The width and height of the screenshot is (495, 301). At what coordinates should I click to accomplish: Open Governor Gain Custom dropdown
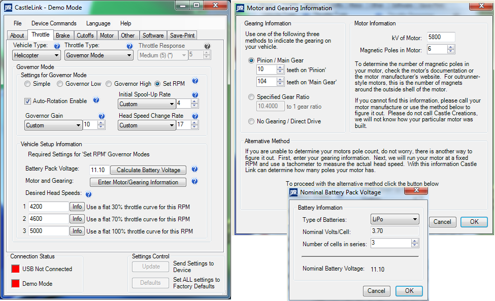pos(53,125)
